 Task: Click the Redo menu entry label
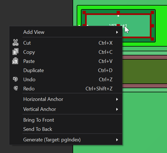pos(29,89)
